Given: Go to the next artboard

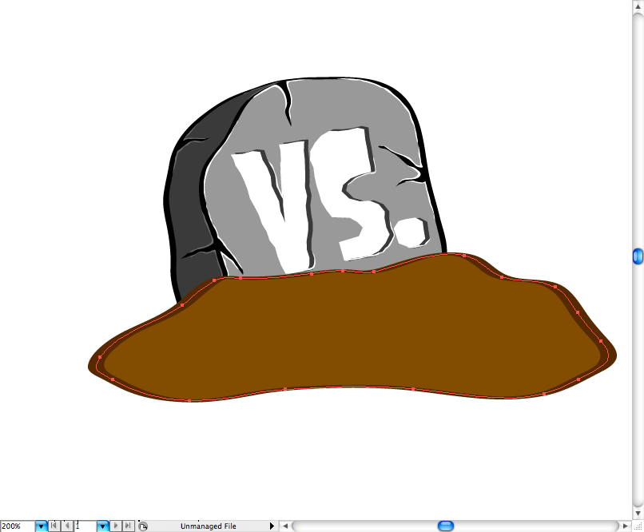Looking at the screenshot, I should click(x=116, y=526).
